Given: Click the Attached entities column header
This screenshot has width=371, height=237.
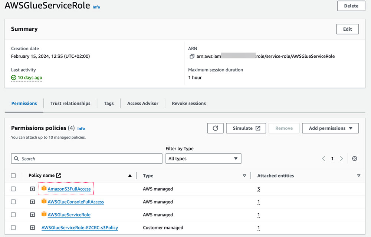Looking at the screenshot, I should tap(276, 176).
